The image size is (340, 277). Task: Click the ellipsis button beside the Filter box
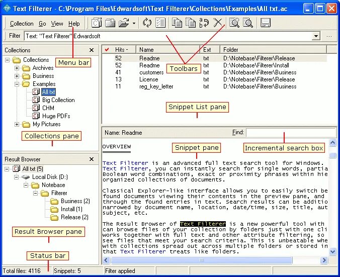(x=329, y=36)
